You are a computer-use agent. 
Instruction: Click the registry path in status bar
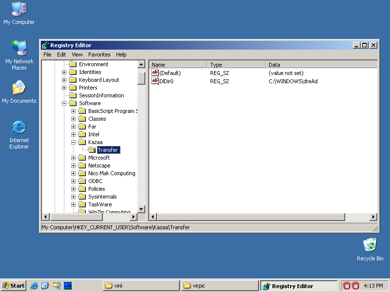tap(116, 227)
